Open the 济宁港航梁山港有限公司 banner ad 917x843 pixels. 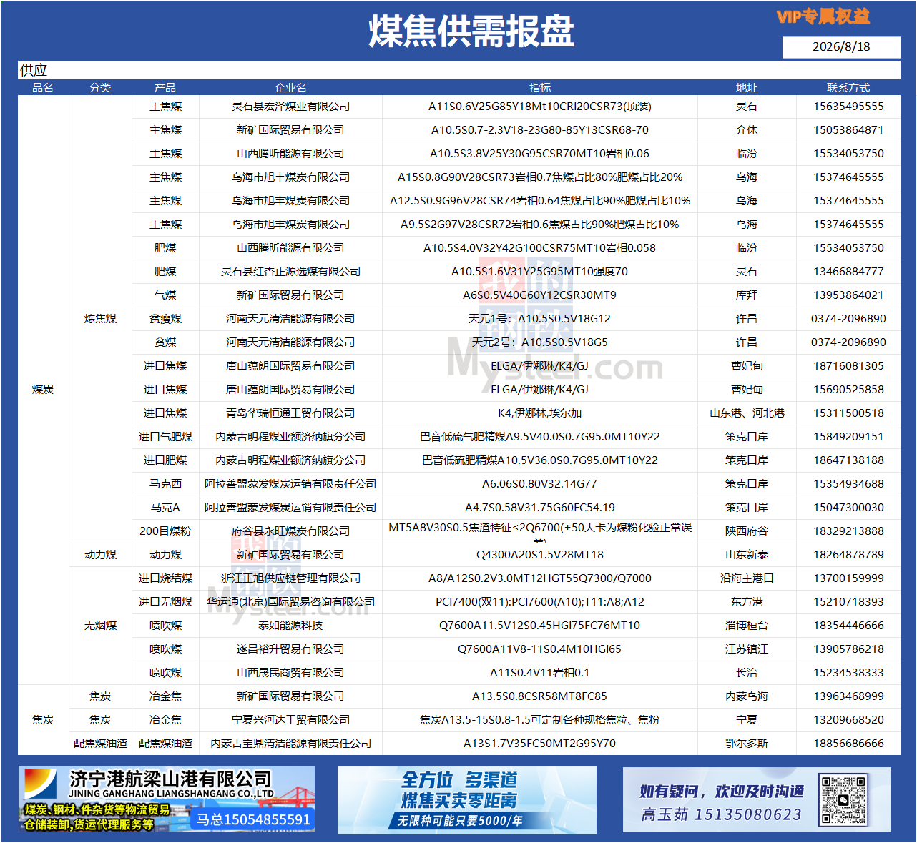pyautogui.click(x=166, y=799)
